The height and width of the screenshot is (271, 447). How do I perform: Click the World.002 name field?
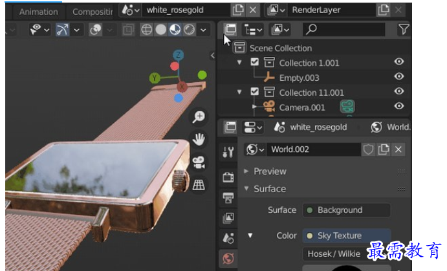[x=313, y=149]
